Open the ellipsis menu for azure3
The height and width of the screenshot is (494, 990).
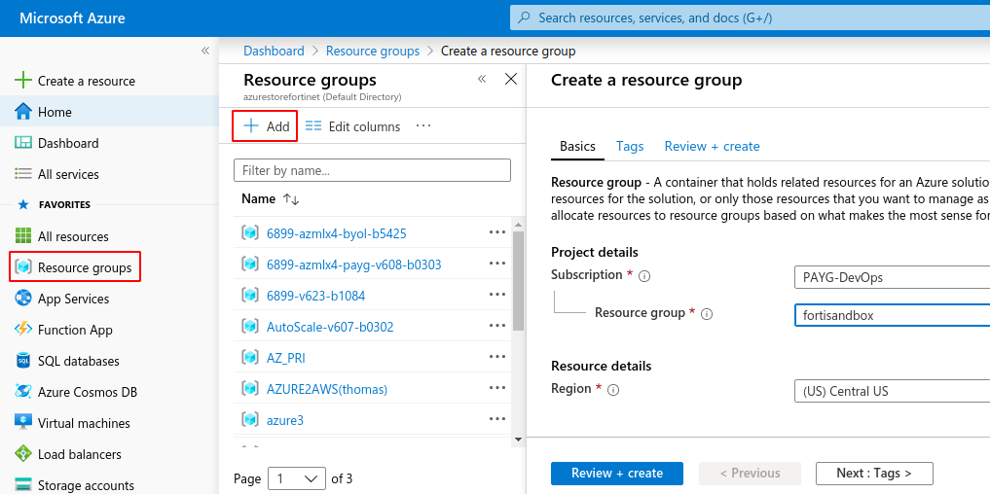click(x=497, y=418)
